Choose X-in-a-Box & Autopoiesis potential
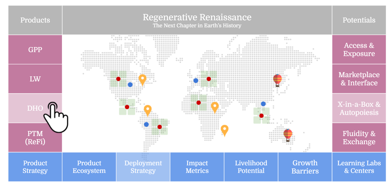This screenshot has width=392, height=187. 359,108
